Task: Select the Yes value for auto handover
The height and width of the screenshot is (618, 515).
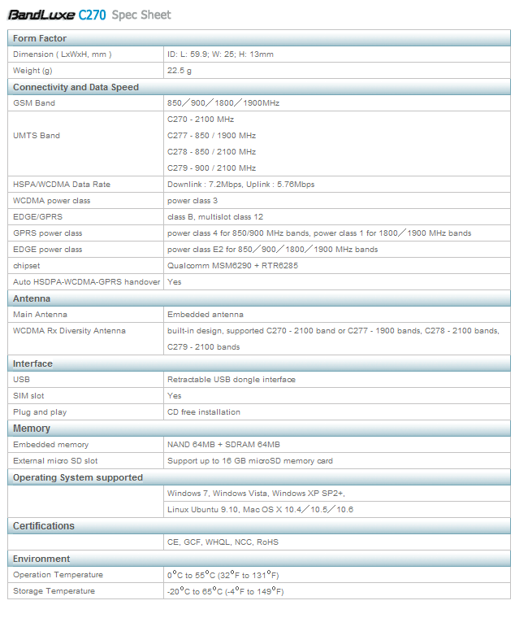Action: pyautogui.click(x=174, y=282)
